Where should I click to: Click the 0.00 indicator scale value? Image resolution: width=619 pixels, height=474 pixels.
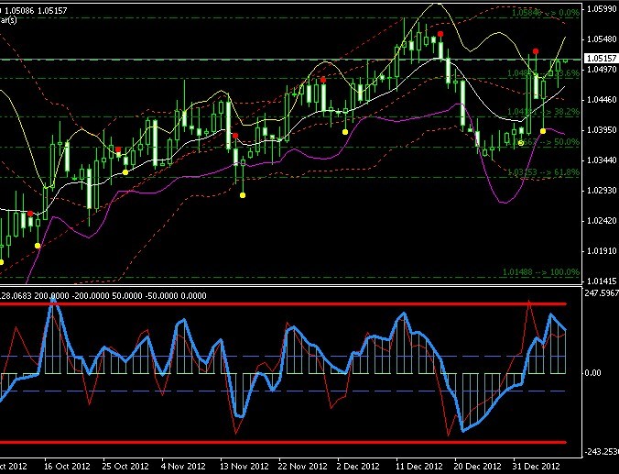pos(592,373)
